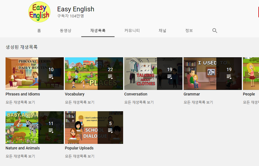The image size is (259, 166).
Task: Click 모든 재생목록 보기 under Grammar
Action: 198,102
